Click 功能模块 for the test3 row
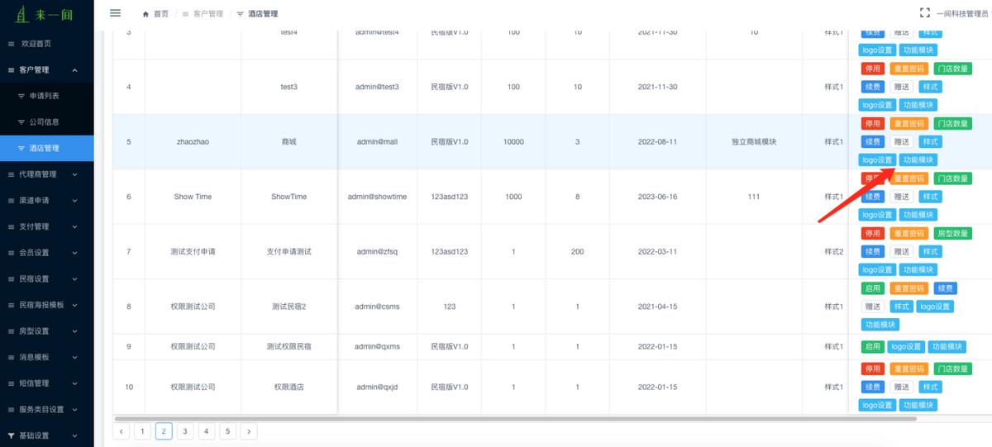 point(918,105)
